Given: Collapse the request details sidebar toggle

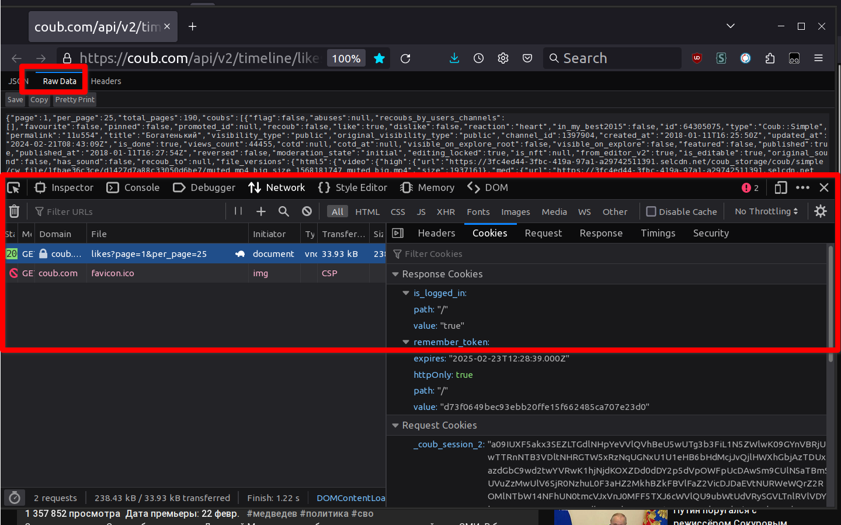Looking at the screenshot, I should [x=398, y=233].
